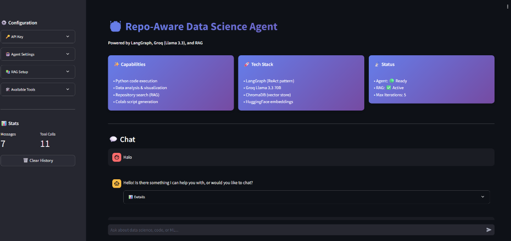Screen dimensions: 511x241
Task: Click the sparkles icon on Capabilities card
Action: click(116, 64)
